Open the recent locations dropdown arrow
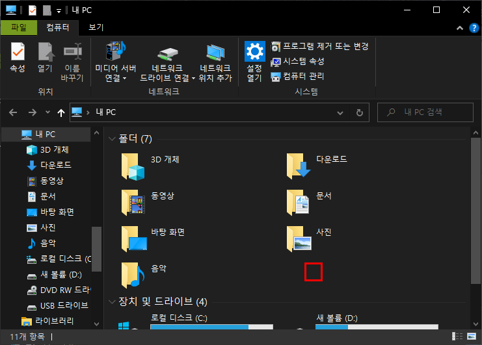Image resolution: width=482 pixels, height=345 pixels. pyautogui.click(x=47, y=112)
